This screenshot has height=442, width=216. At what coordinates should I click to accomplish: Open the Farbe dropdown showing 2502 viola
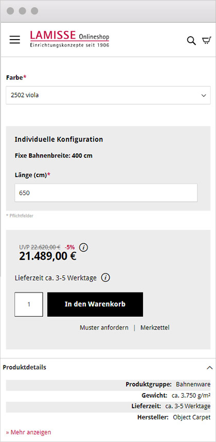[108, 95]
